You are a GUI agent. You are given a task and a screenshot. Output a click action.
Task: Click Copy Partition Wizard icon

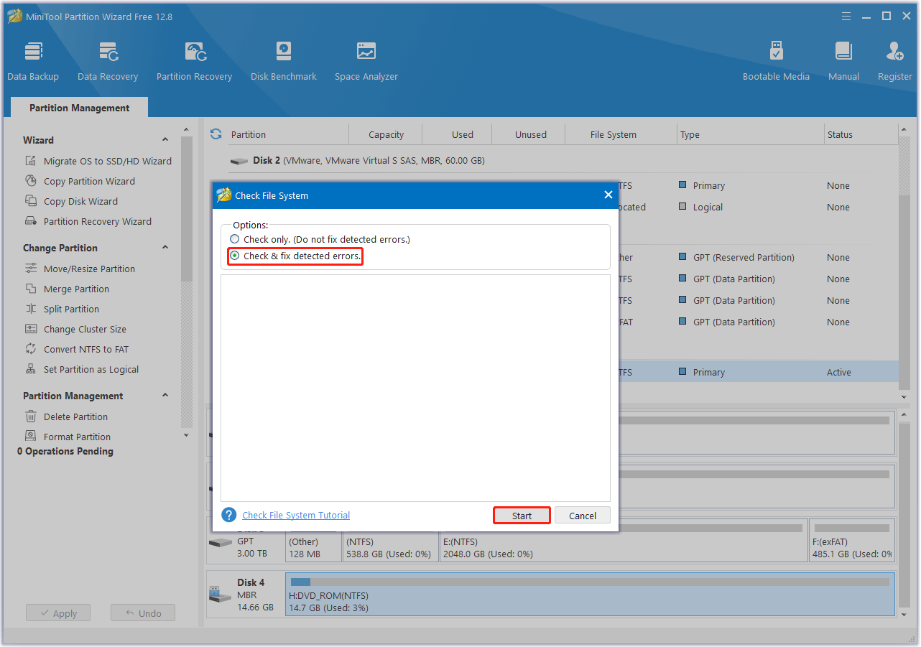point(31,181)
